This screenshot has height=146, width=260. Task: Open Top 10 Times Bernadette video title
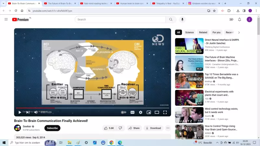(221, 76)
